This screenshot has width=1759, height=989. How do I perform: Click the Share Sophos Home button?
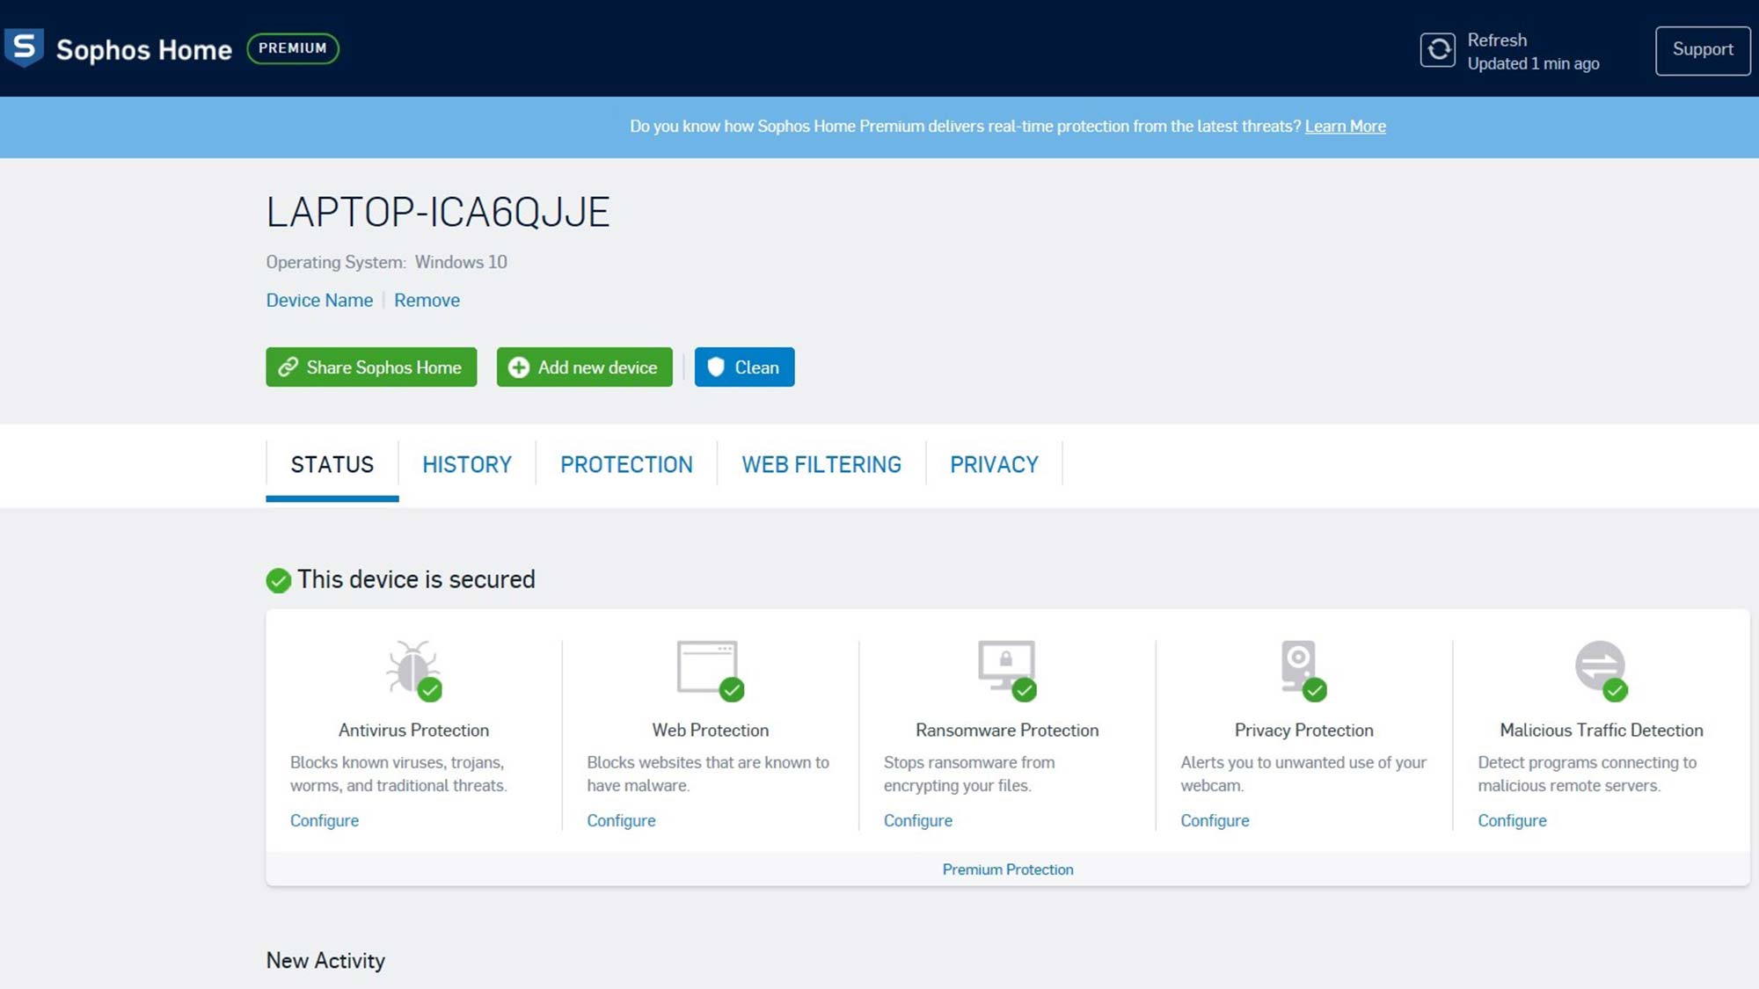pos(371,367)
